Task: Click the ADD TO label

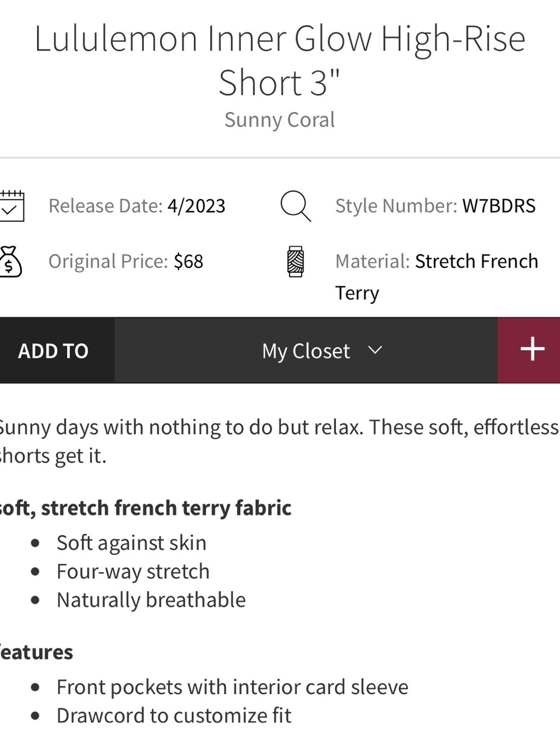Action: (x=53, y=351)
